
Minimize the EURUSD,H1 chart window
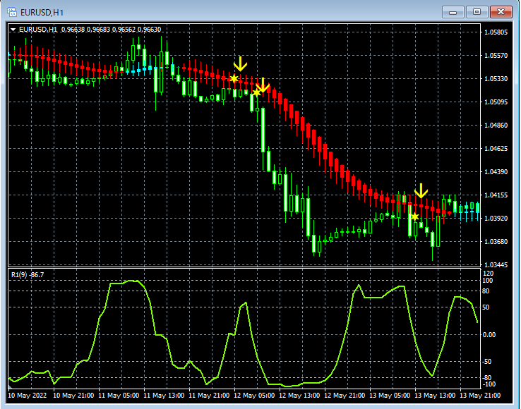click(x=453, y=12)
